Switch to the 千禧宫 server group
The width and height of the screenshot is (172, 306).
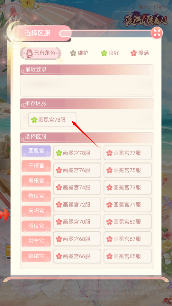[36, 166]
